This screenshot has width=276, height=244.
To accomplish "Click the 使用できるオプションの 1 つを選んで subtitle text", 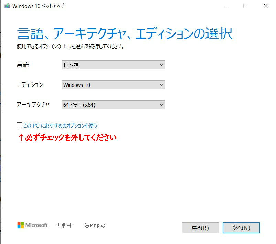I will 70,47.
